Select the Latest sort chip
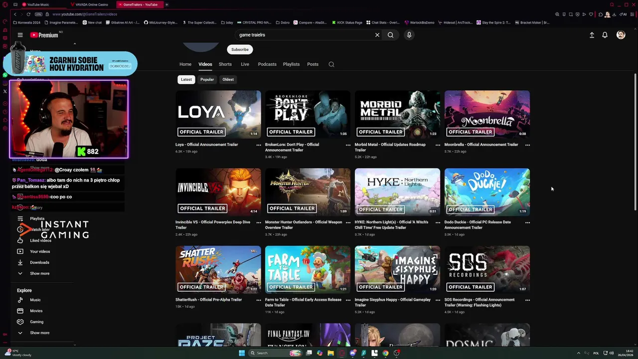The width and height of the screenshot is (638, 359). pos(186,79)
